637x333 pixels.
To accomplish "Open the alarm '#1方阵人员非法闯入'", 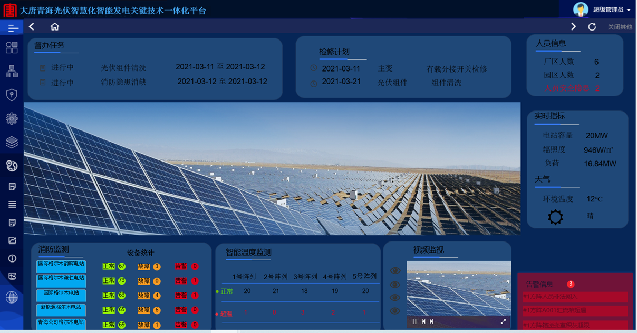I will [x=573, y=297].
